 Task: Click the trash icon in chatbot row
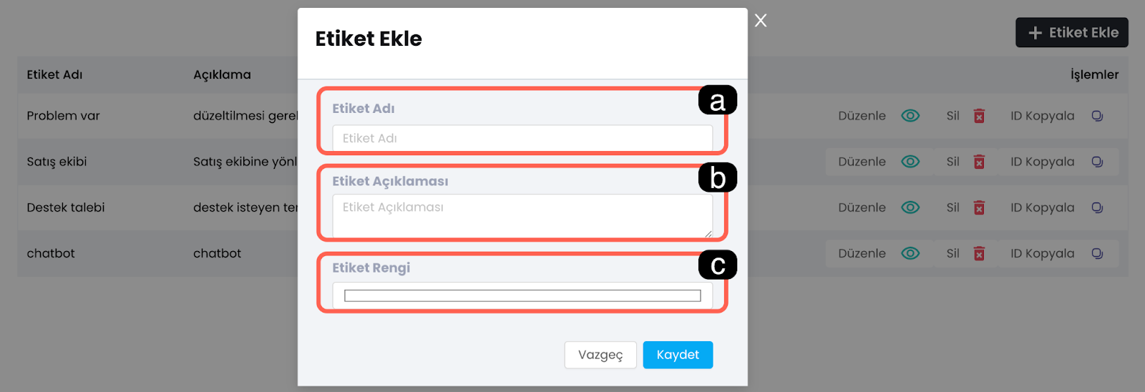[x=979, y=253]
